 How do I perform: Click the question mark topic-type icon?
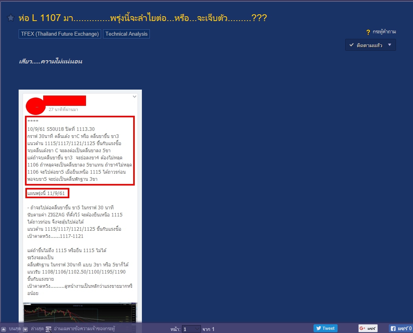(368, 32)
